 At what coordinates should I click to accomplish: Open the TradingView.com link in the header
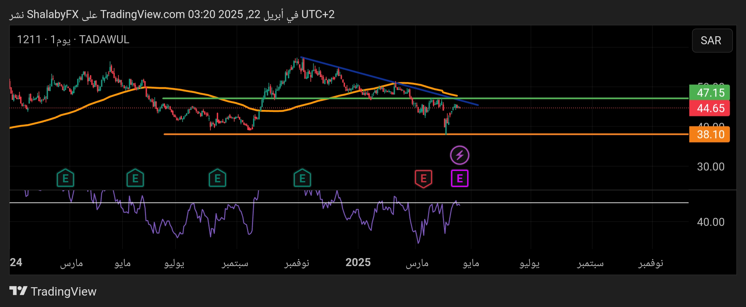[143, 14]
